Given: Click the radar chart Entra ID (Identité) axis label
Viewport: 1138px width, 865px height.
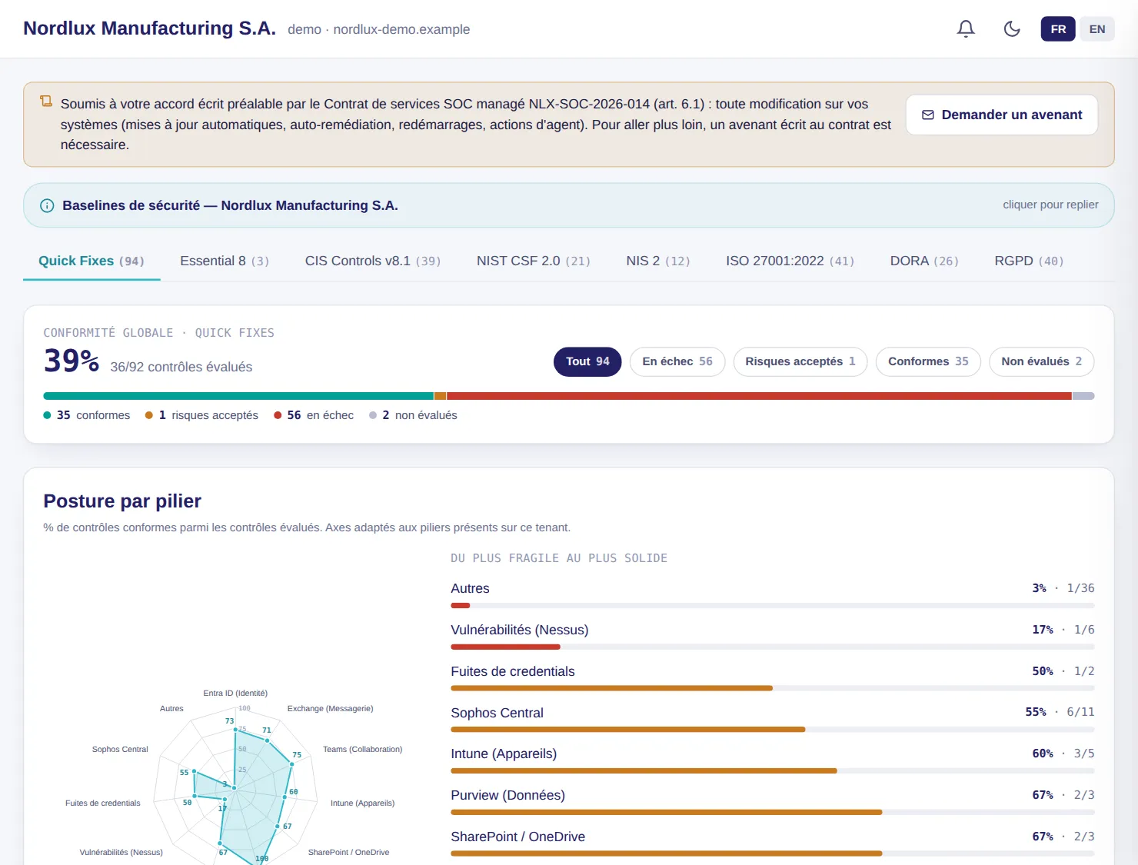Looking at the screenshot, I should 235,693.
